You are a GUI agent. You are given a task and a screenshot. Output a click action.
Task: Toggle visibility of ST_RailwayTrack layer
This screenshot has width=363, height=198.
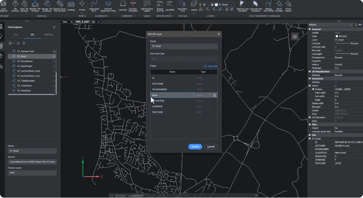[54, 52]
